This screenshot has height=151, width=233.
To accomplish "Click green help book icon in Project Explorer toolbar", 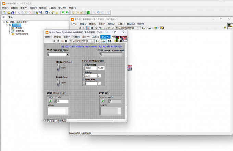I will pyautogui.click(x=88, y=12).
